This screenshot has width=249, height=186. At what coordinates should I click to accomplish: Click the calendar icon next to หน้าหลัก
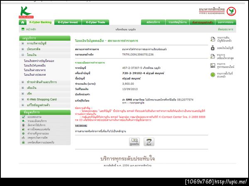[23, 29]
